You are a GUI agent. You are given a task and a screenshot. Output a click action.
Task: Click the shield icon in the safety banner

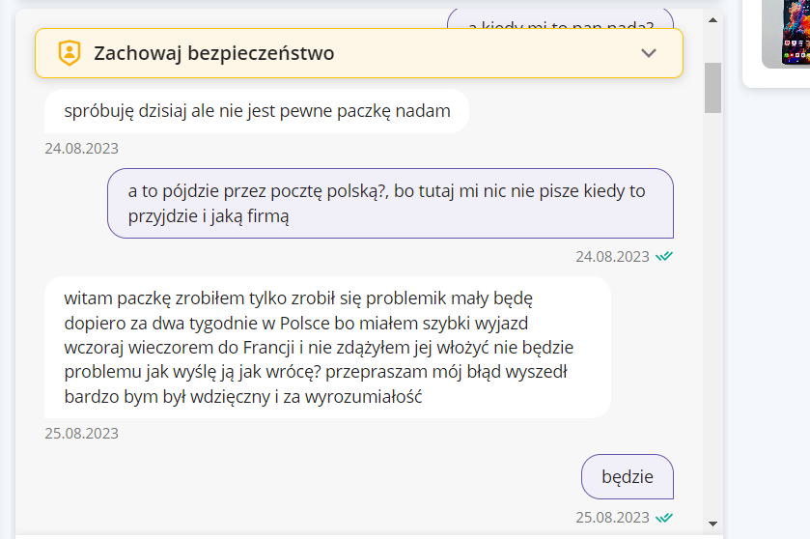[69, 53]
